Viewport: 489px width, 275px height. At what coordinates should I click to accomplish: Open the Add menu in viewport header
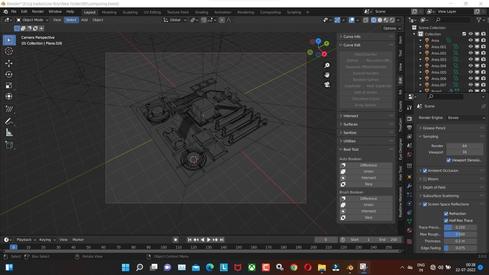pos(84,20)
